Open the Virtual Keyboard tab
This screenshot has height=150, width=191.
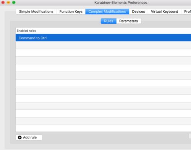click(165, 11)
